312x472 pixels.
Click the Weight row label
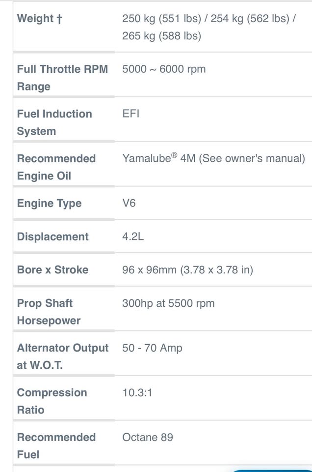[40, 19]
